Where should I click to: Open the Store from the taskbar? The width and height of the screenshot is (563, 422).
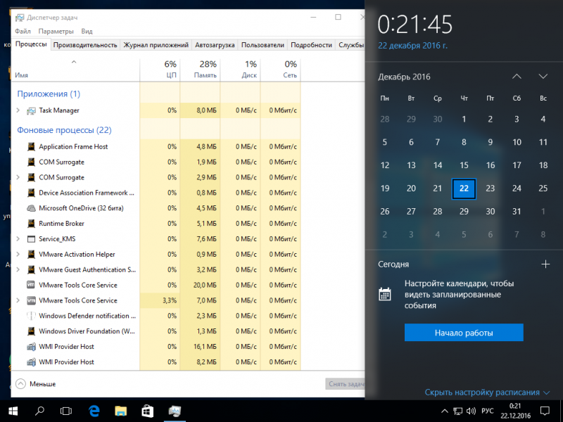click(x=147, y=411)
